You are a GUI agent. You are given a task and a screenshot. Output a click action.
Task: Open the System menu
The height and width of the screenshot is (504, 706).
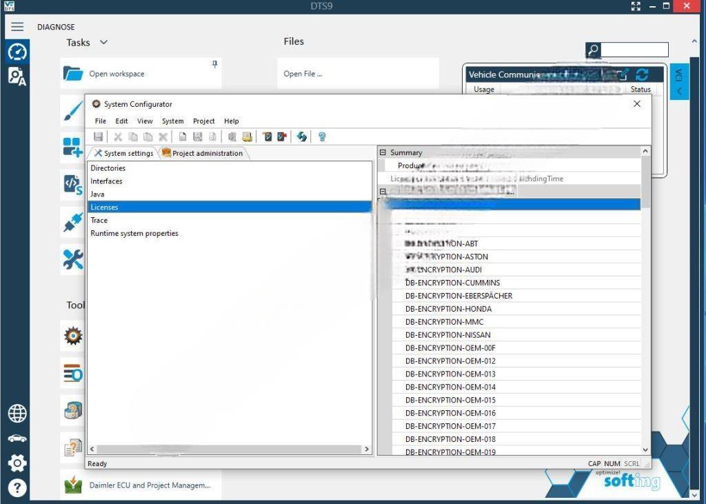click(172, 121)
